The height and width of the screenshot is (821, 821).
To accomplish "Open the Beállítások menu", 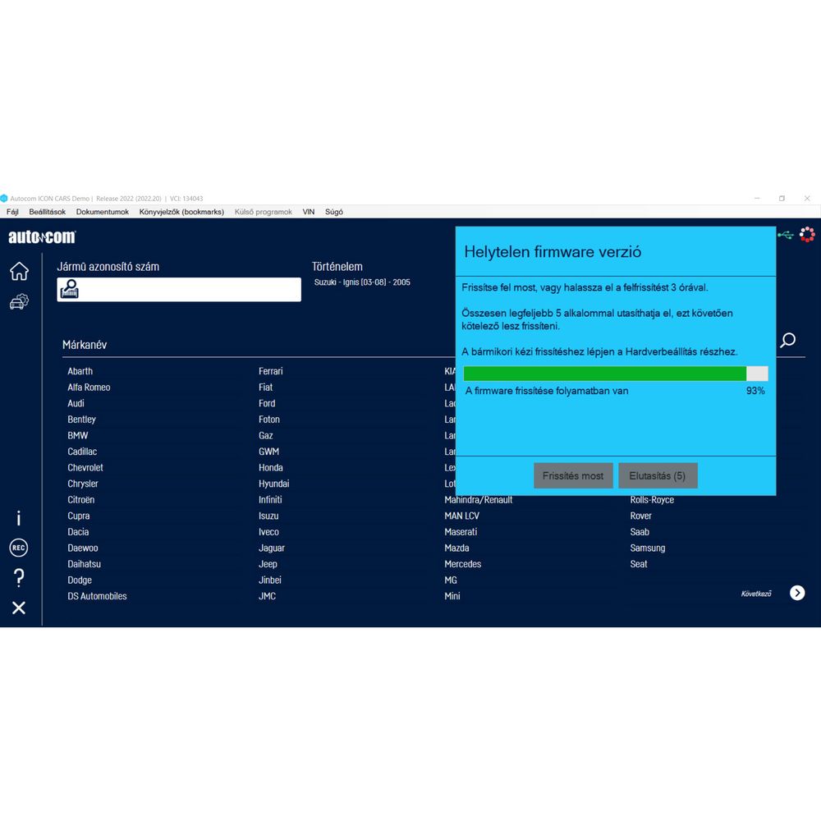I will tap(47, 212).
